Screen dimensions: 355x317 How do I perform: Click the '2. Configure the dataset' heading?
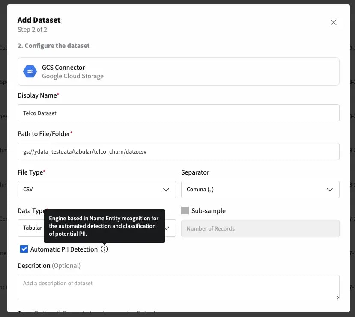[x=54, y=46]
